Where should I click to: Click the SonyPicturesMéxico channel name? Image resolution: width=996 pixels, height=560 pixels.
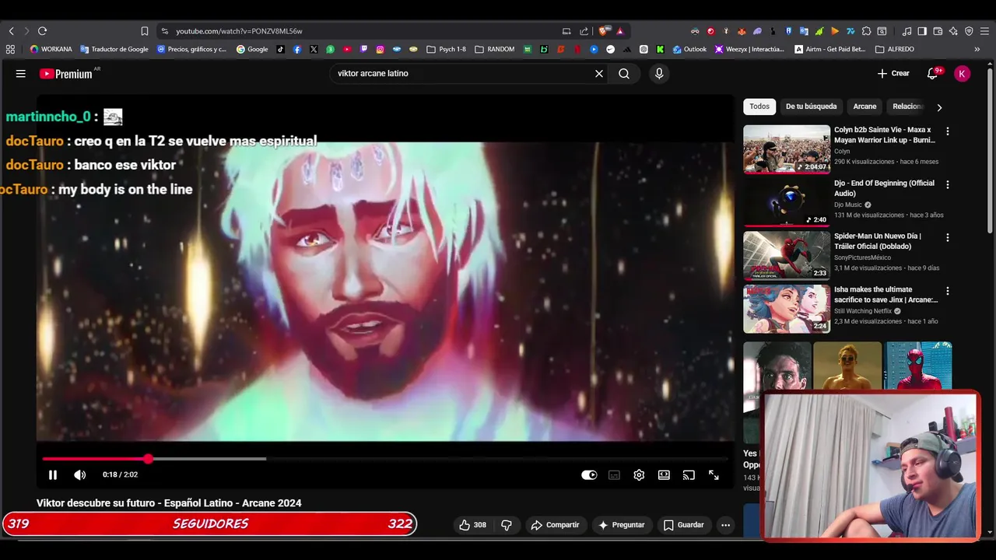click(862, 257)
